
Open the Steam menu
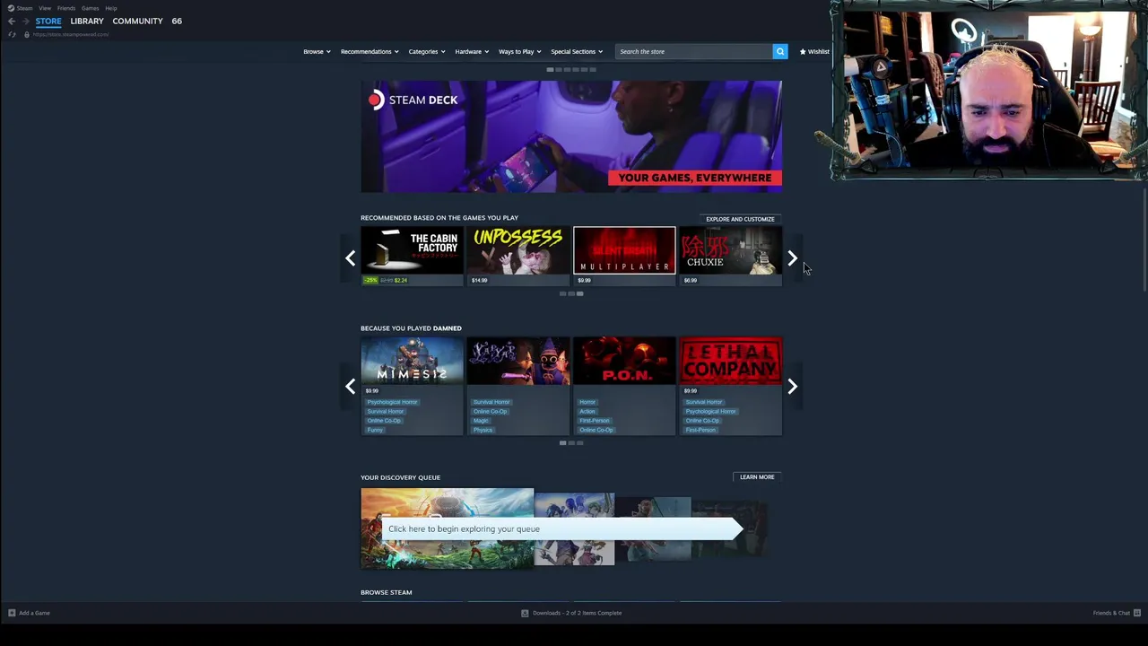coord(24,8)
